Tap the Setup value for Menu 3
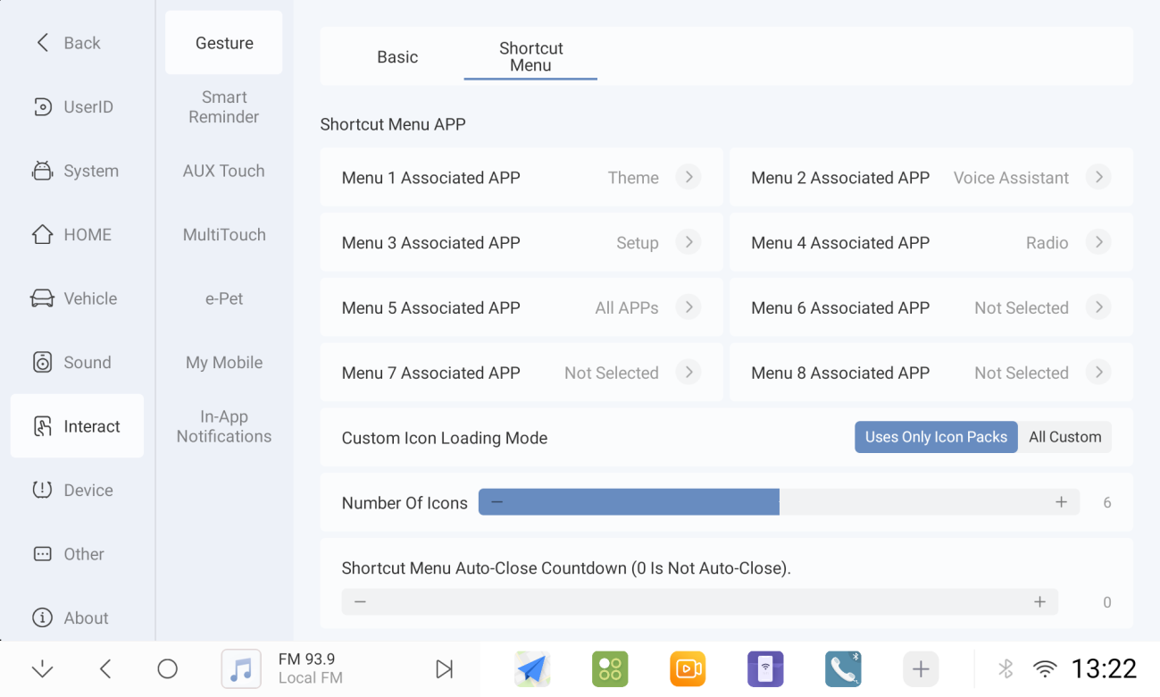Screen dimensions: 1160x697 pos(638,243)
